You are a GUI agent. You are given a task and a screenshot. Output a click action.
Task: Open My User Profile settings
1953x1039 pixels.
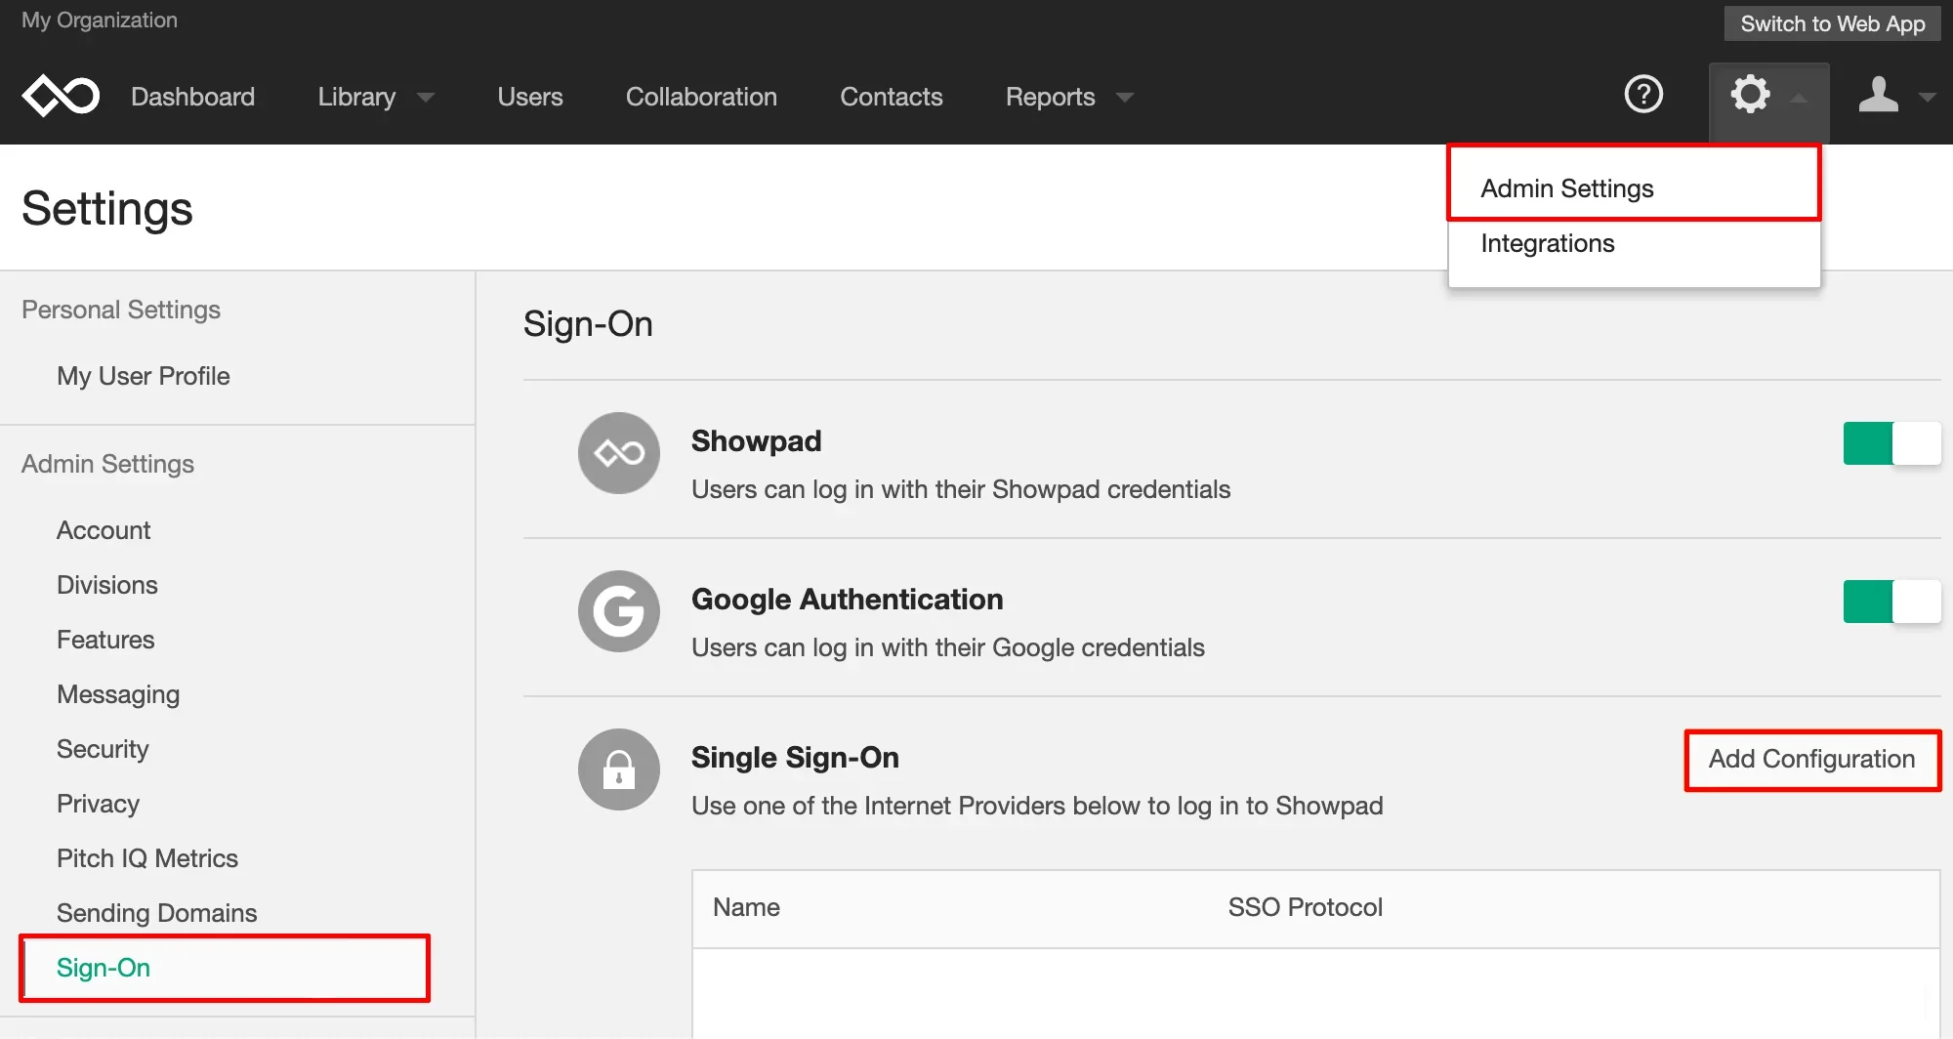[x=143, y=376]
